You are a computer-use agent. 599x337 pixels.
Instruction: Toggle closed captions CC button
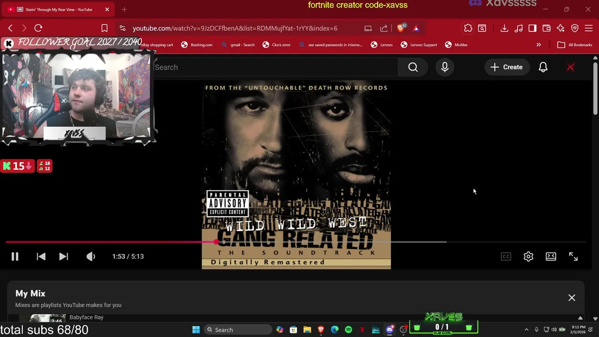(x=506, y=256)
